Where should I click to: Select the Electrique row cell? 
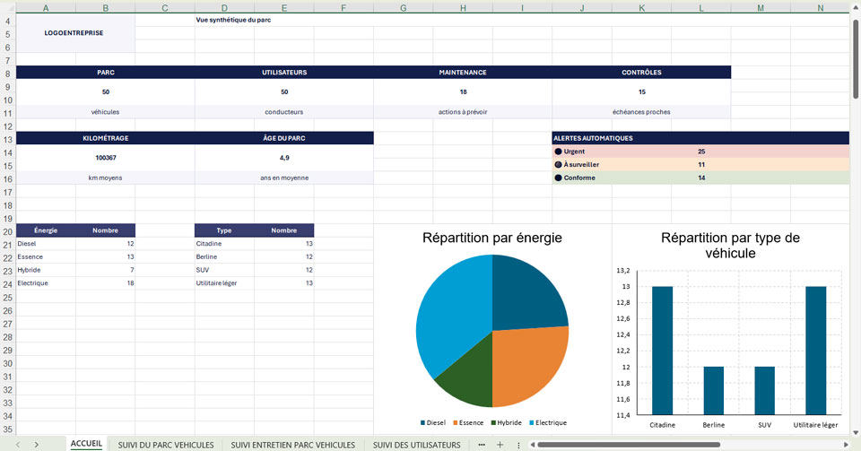click(46, 283)
